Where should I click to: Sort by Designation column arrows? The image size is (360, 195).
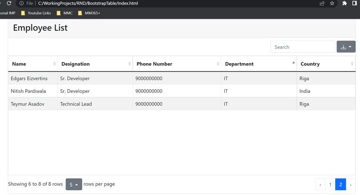tap(130, 64)
